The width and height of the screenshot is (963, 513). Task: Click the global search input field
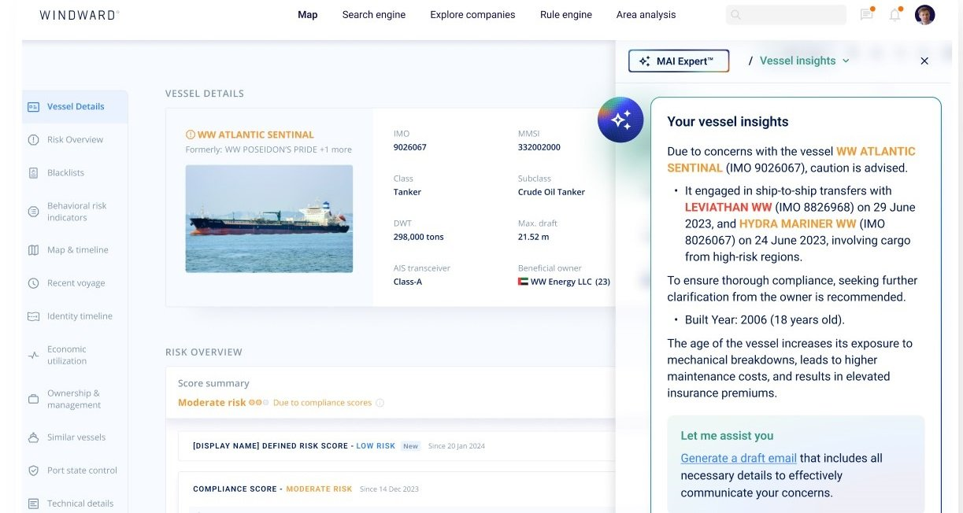[785, 14]
